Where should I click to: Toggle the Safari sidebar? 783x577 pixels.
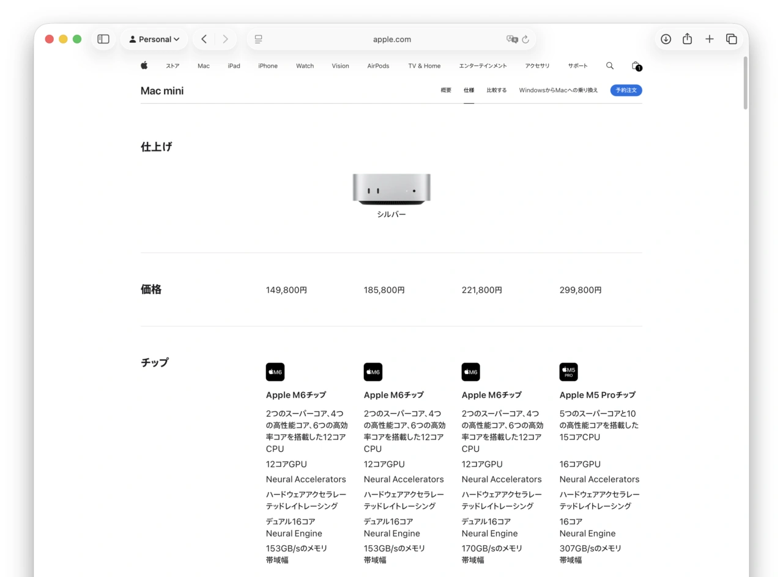tap(103, 39)
